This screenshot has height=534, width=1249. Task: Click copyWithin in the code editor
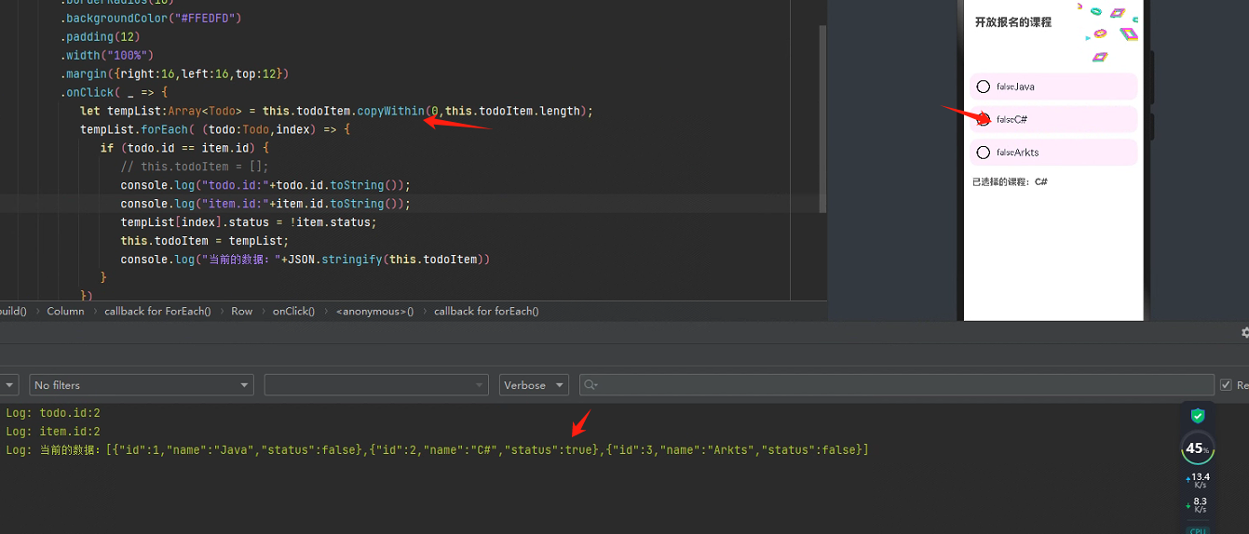[390, 111]
